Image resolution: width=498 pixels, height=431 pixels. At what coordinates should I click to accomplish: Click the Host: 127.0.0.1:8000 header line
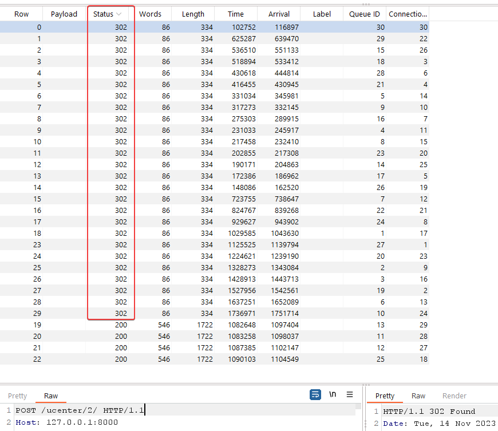67,422
